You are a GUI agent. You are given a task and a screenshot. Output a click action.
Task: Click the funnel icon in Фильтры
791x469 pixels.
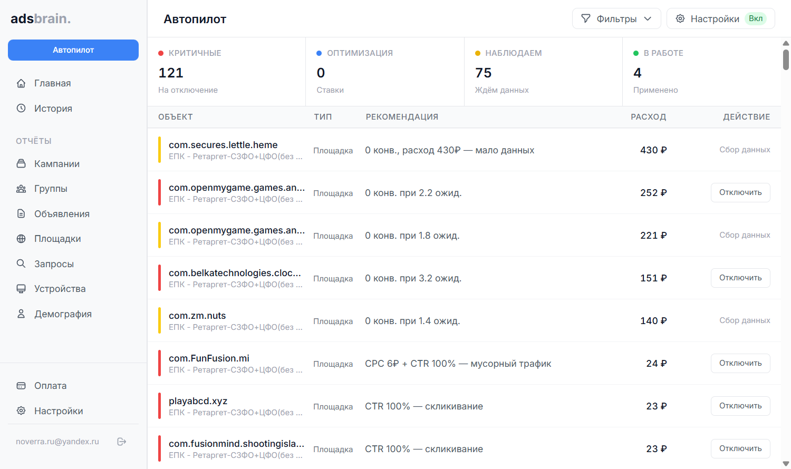tap(585, 18)
